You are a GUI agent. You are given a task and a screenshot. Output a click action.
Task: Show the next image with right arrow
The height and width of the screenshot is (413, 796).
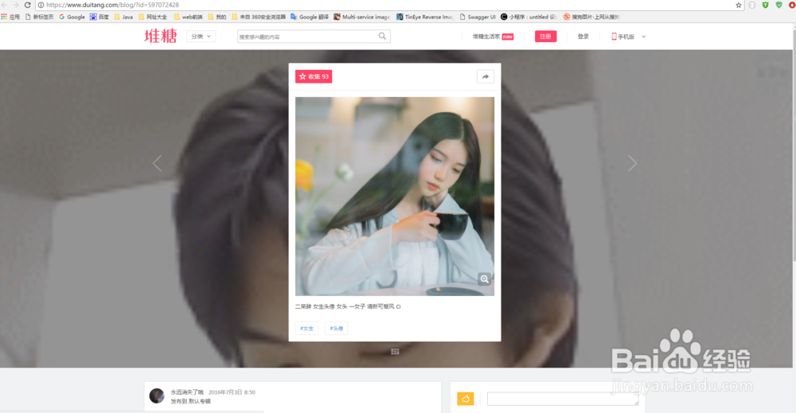(632, 163)
